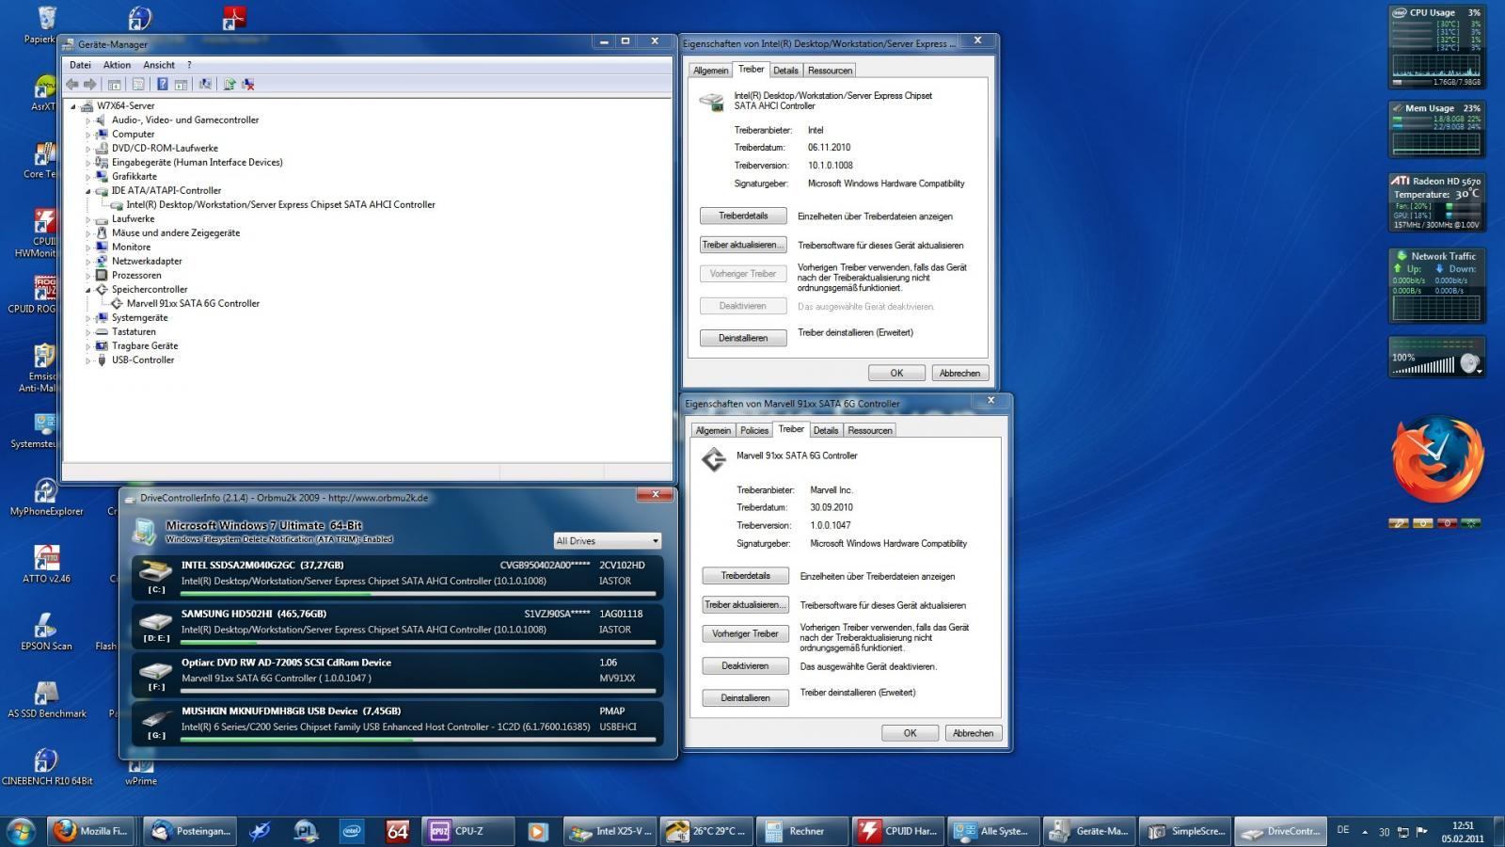This screenshot has height=847, width=1505.
Task: Click Treiberdetails button in Intel properties
Action: click(743, 216)
